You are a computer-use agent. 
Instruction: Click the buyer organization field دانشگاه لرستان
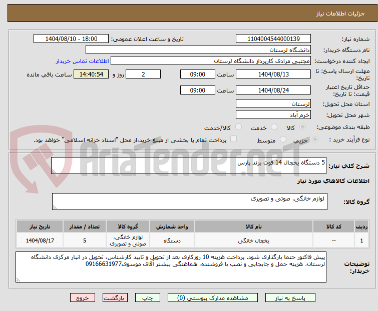coord(198,50)
